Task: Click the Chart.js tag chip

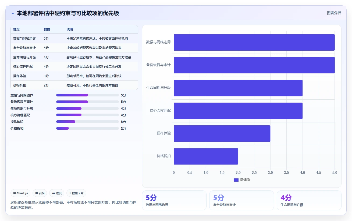Action: 20,193
